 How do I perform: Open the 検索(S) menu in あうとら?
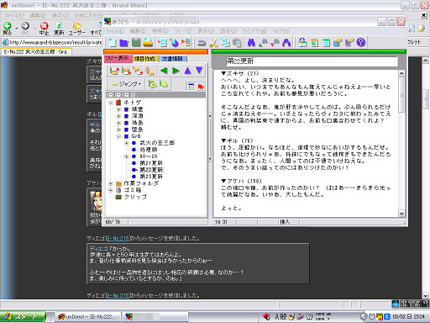click(x=160, y=31)
